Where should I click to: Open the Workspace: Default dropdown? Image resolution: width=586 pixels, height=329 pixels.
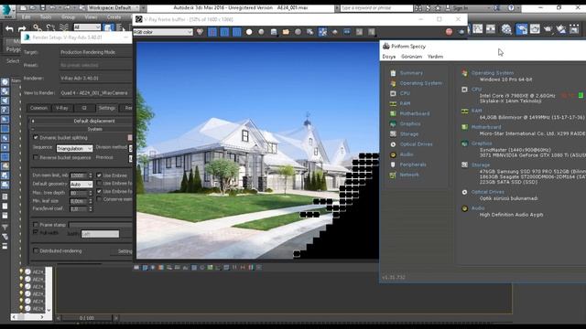tap(113, 7)
